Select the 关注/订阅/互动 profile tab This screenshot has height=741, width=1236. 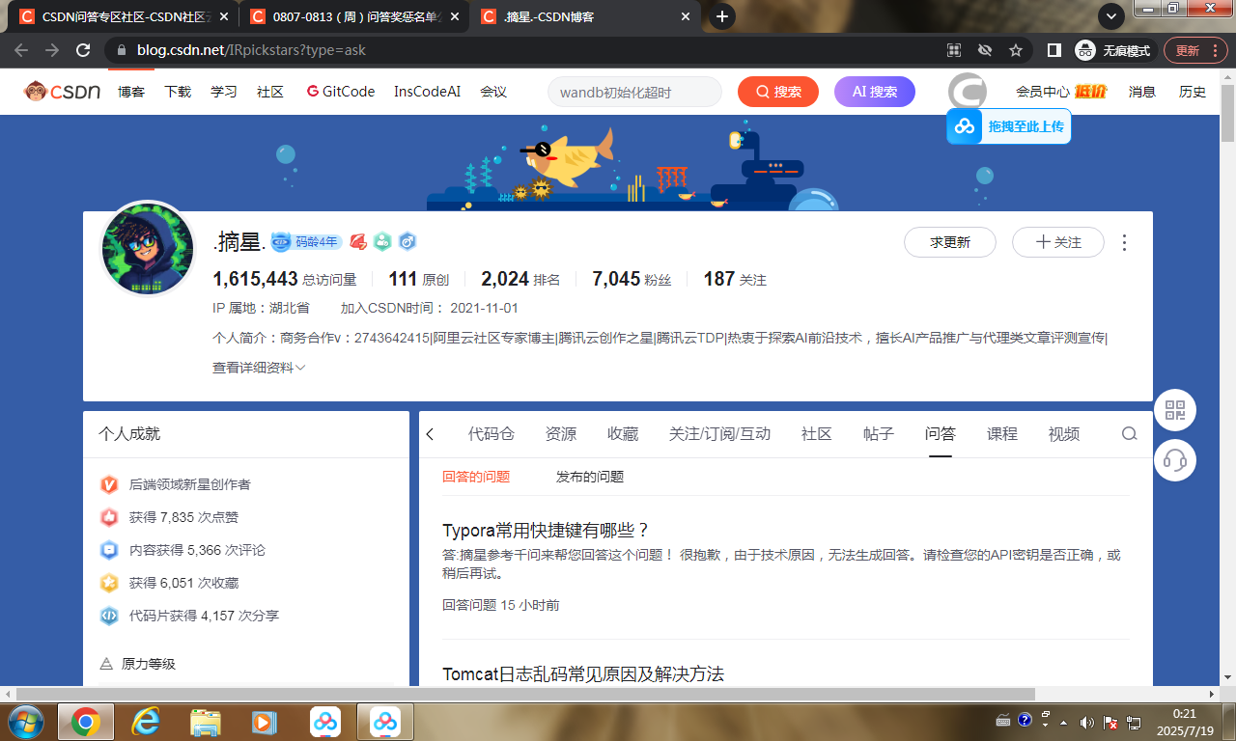pos(720,434)
